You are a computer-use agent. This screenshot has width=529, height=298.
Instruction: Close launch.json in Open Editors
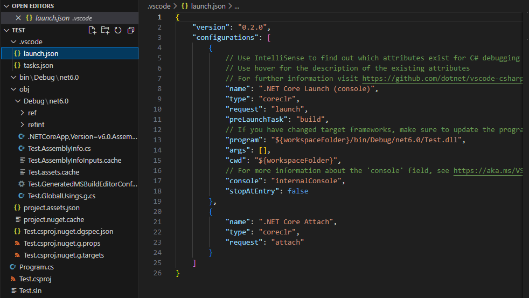pos(18,18)
